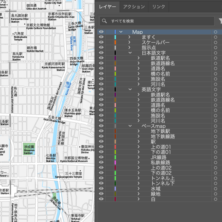Expand the 私鉄線路 sublayer
Image resolution: width=222 pixels, height=222 pixels.
pyautogui.click(x=138, y=162)
